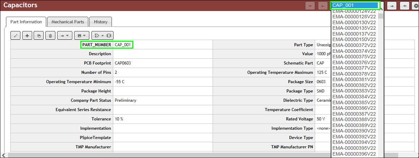The height and width of the screenshot is (158, 419).
Task: Choose EMA-00000387V22 from the dropdown list
Action: pos(354,114)
